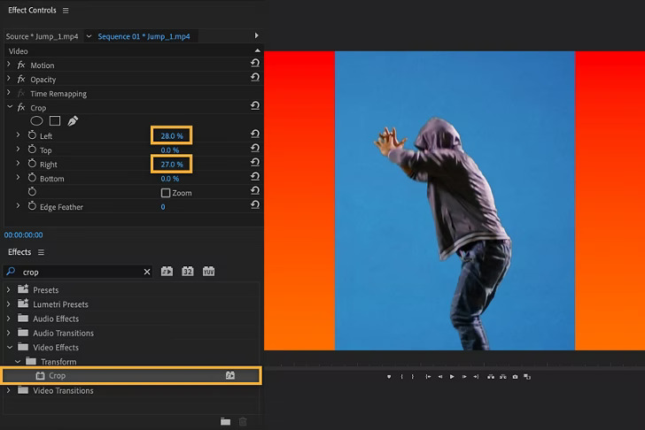This screenshot has width=645, height=430.
Task: Collapse the Video Effects folder
Action: 9,348
